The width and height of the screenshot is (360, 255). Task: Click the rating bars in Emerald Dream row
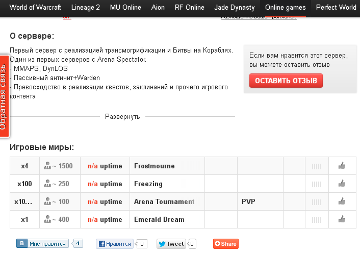point(317,220)
